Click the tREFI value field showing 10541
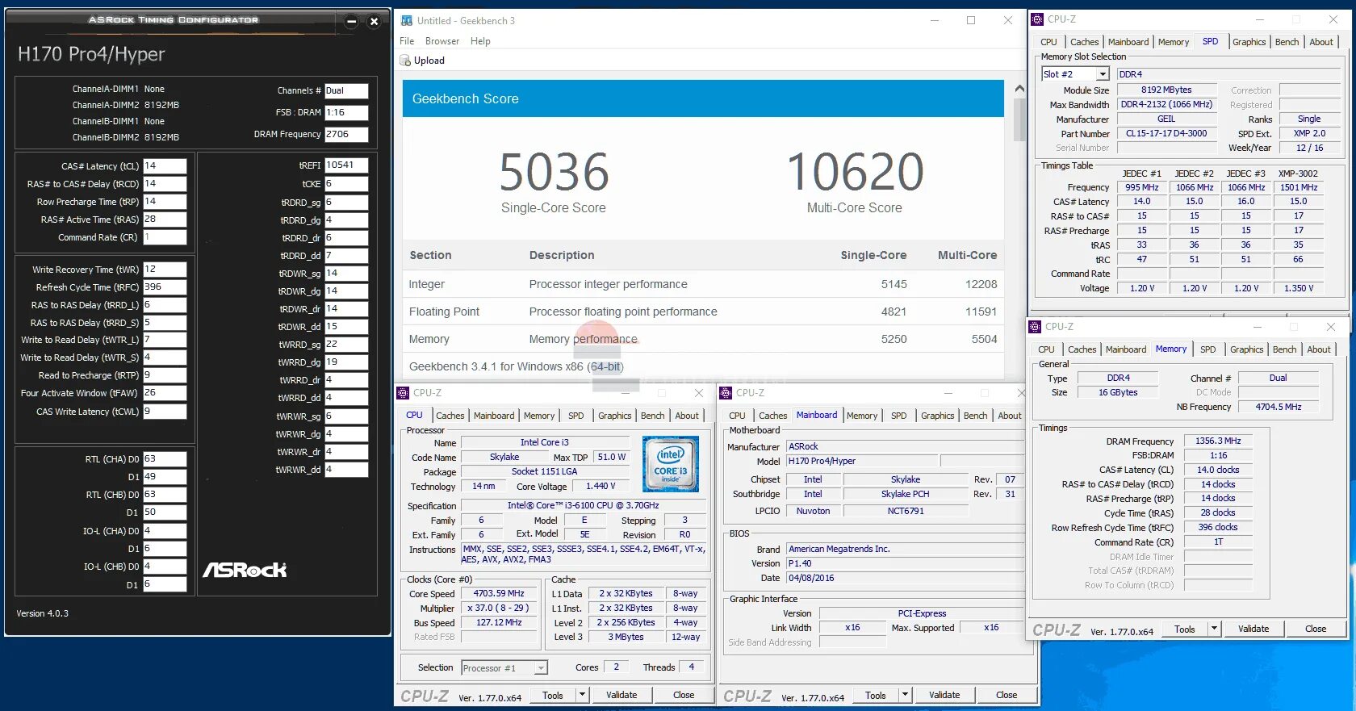The height and width of the screenshot is (711, 1356). coord(346,165)
